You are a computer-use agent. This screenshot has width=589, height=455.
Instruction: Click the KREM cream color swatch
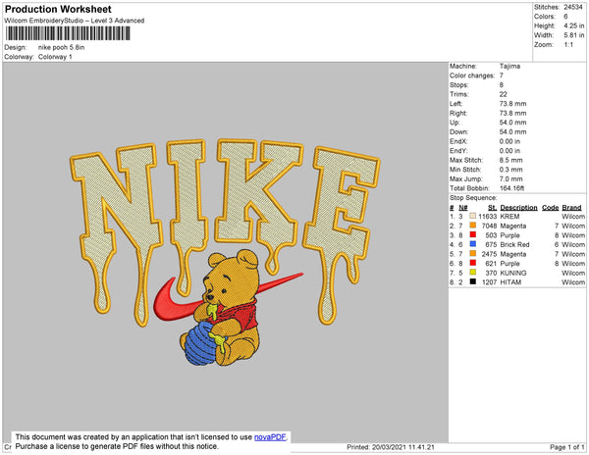471,216
